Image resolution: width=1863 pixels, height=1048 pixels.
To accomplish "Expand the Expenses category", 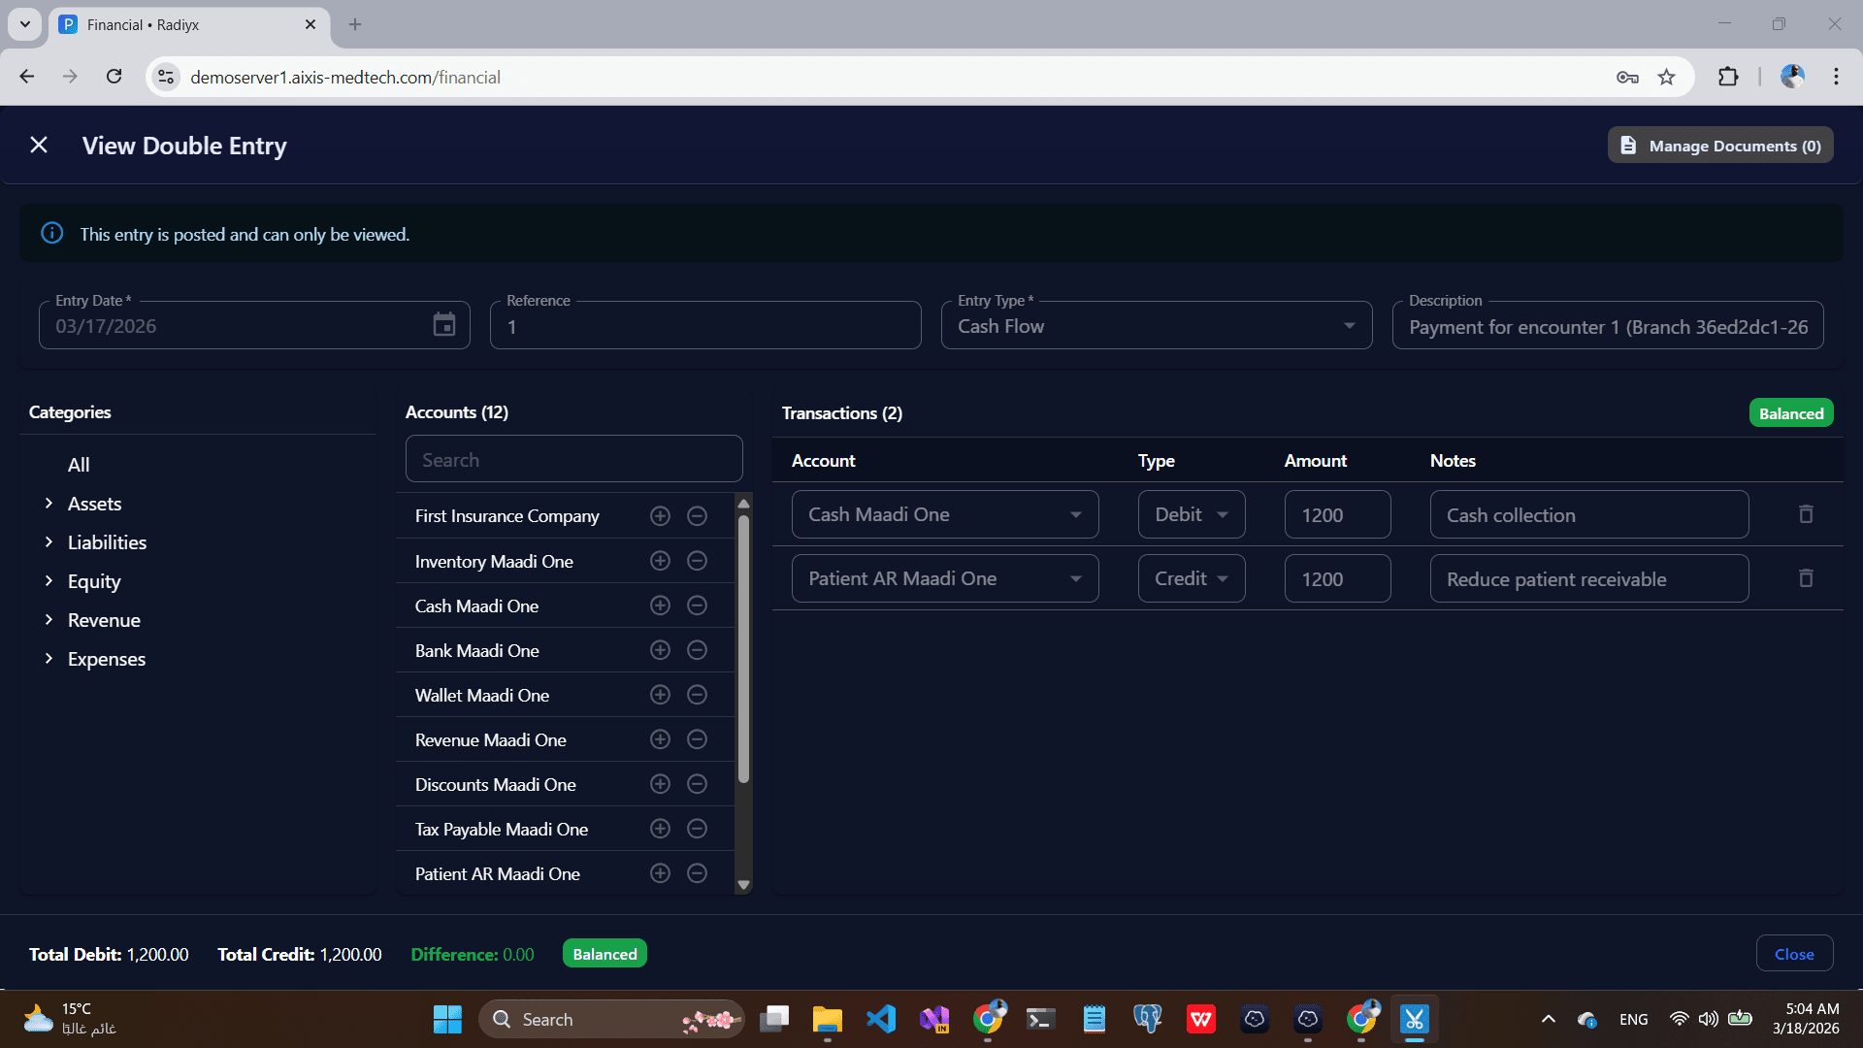I will [x=49, y=659].
